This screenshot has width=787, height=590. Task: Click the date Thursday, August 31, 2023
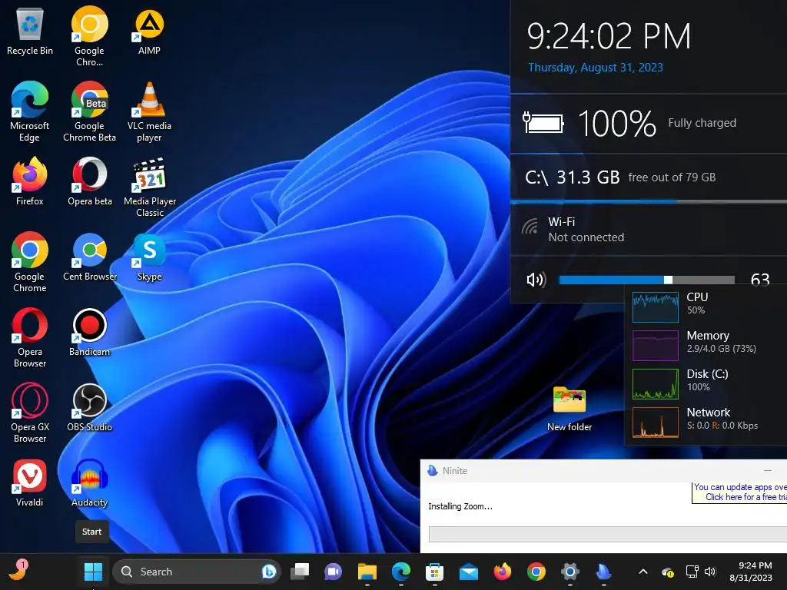596,68
